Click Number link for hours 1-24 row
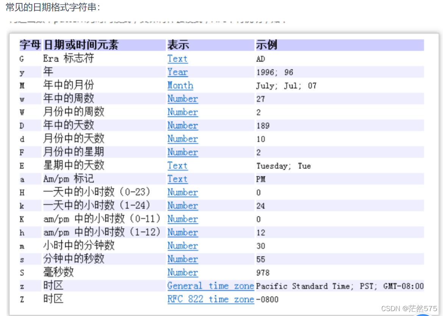Image resolution: width=443 pixels, height=316 pixels. (183, 205)
